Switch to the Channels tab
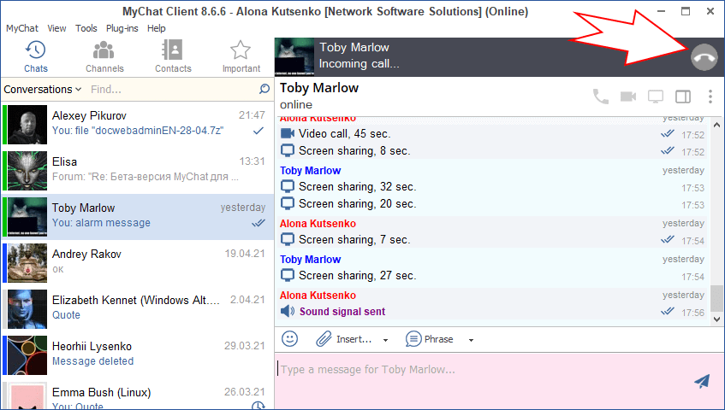 click(x=104, y=56)
